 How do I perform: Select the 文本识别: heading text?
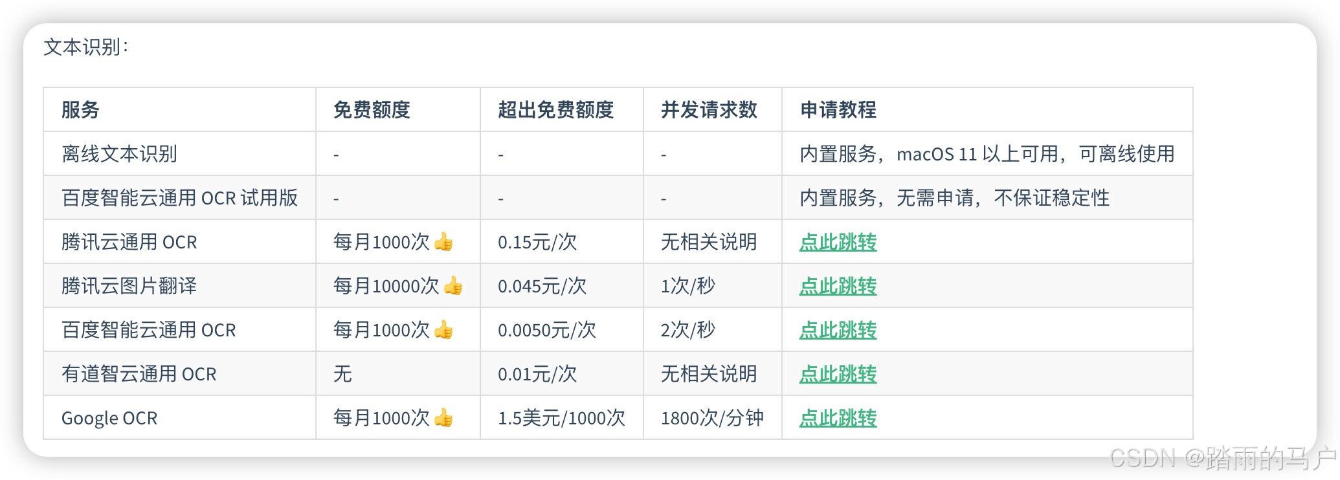click(86, 47)
